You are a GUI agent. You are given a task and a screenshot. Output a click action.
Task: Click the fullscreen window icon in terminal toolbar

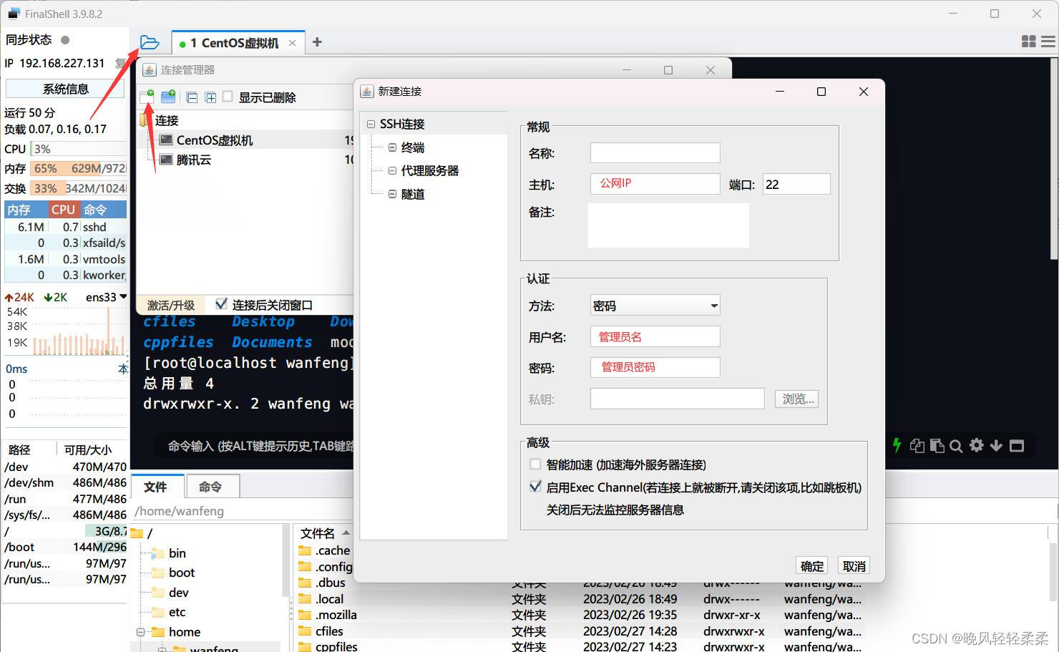[1017, 446]
